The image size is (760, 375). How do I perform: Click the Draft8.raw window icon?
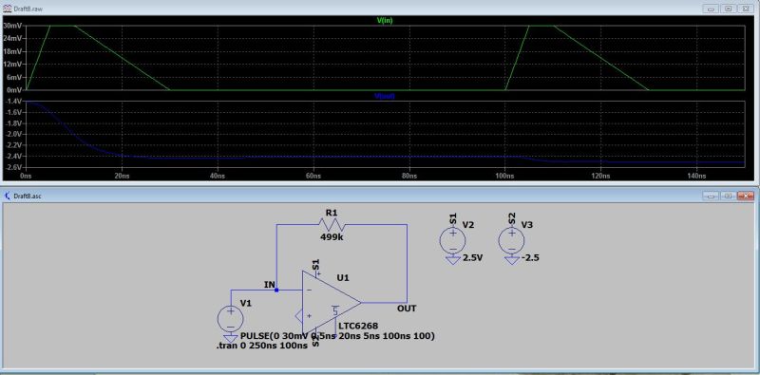[8, 9]
